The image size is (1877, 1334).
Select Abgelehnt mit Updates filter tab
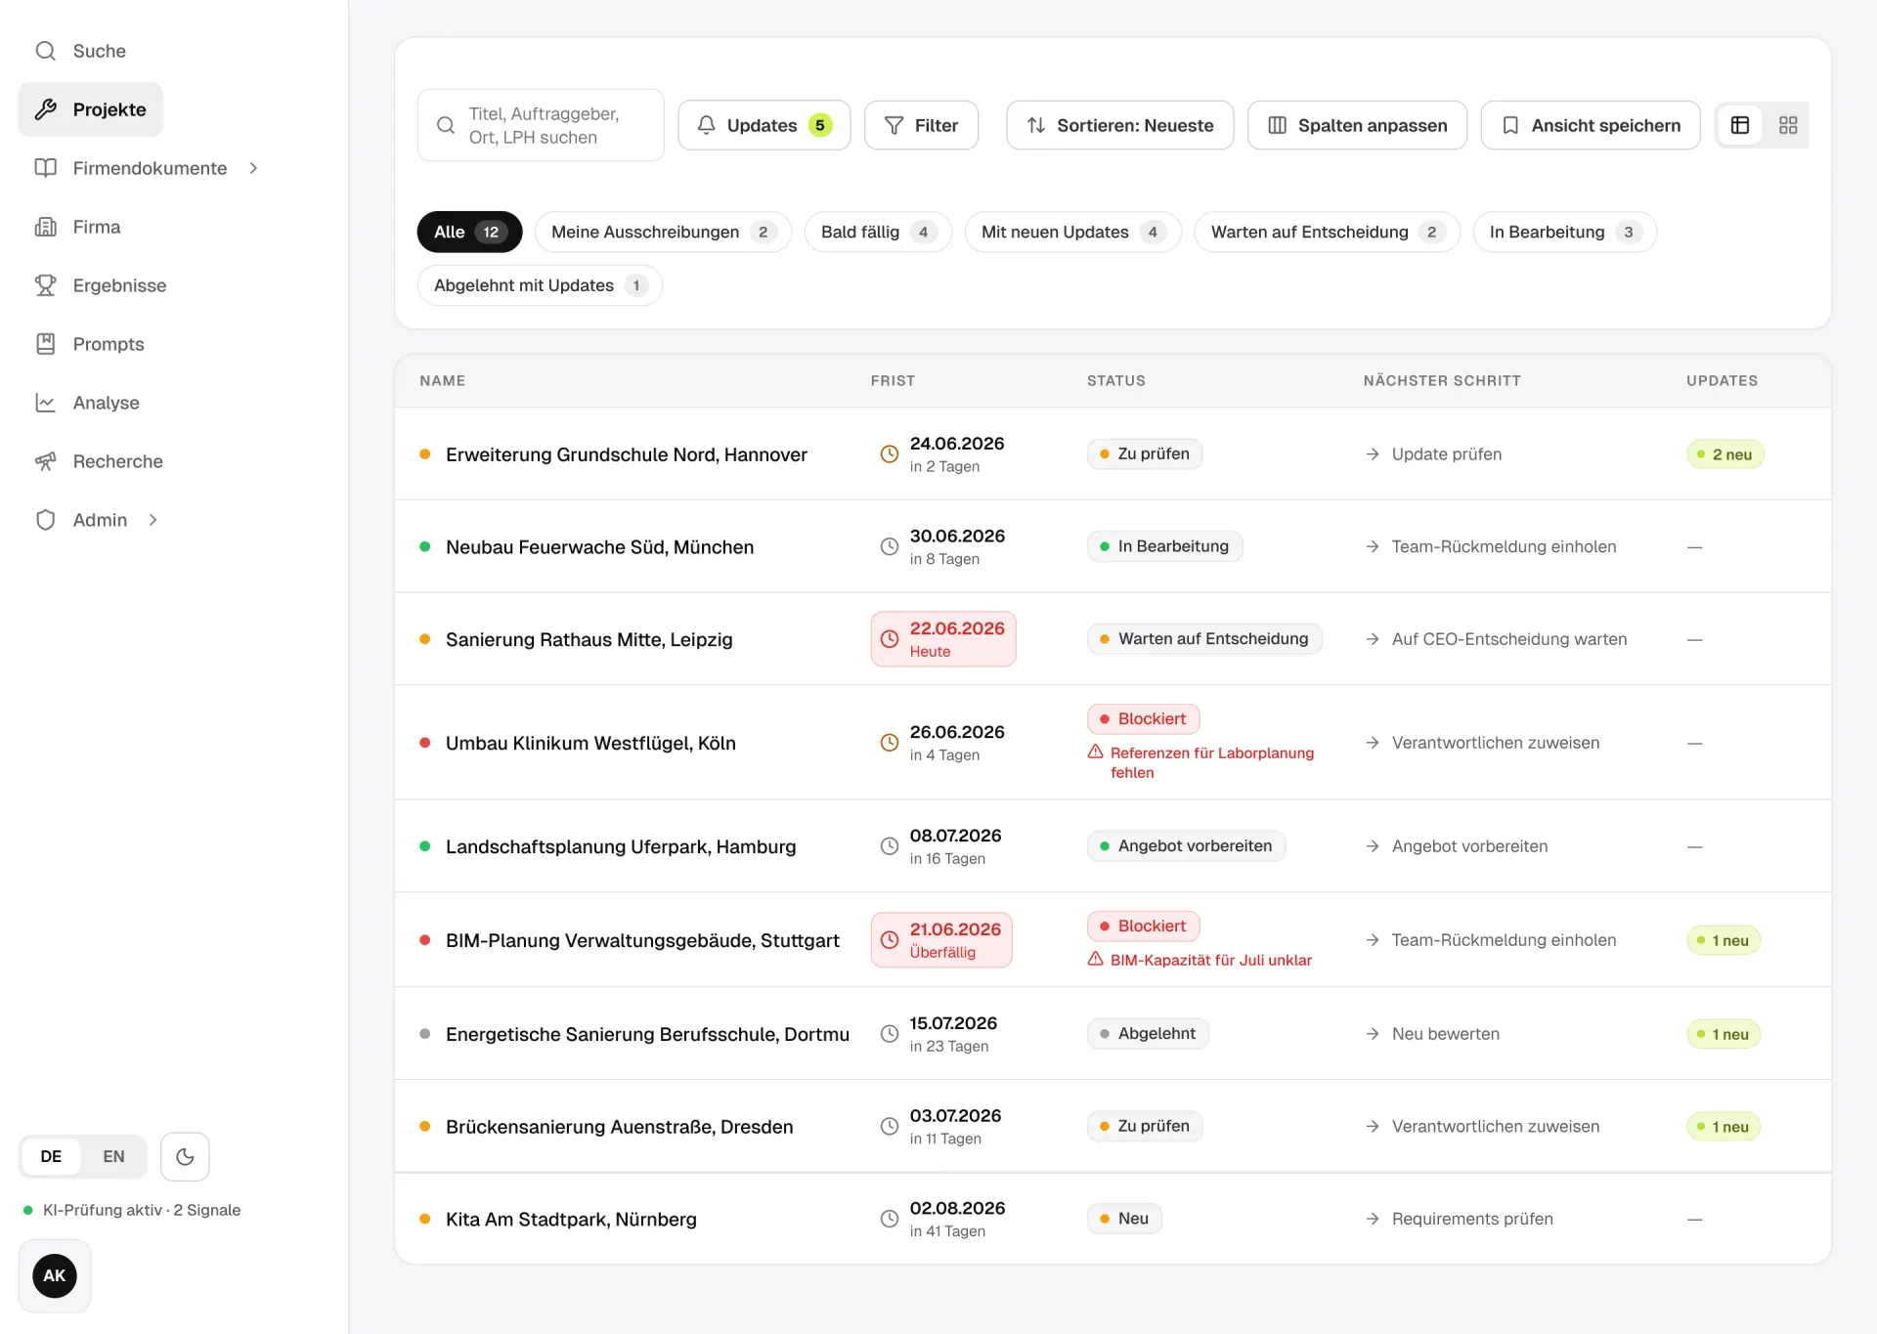click(x=540, y=285)
